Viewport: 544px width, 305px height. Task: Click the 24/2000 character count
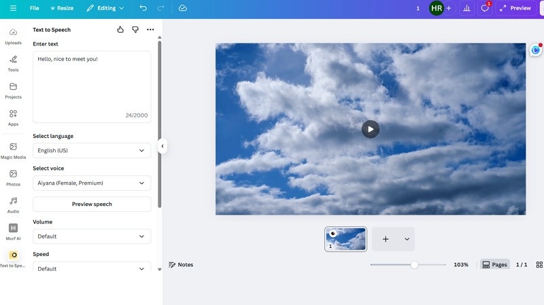(x=137, y=115)
